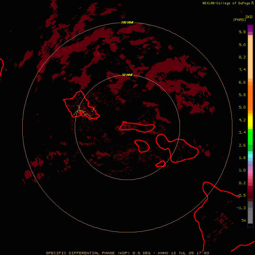Click the long Molokai island outline near the center
Screen dimensions: 255x255
137,127
